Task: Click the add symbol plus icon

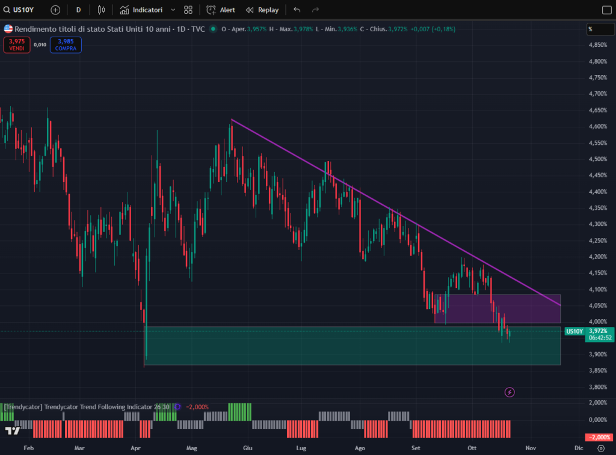Action: 55,10
